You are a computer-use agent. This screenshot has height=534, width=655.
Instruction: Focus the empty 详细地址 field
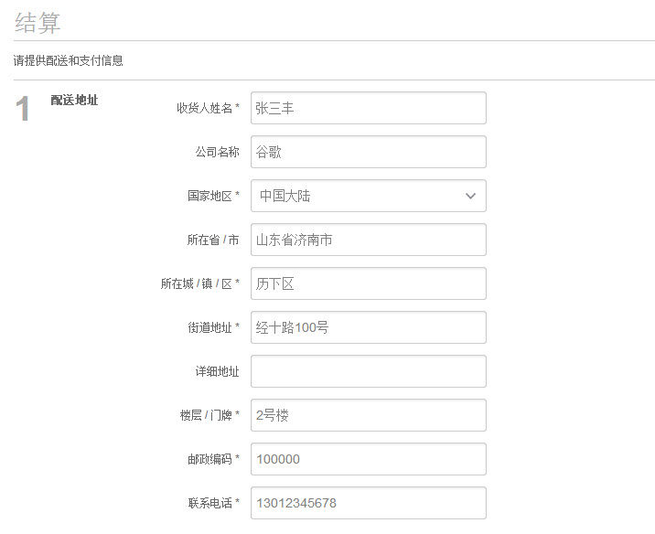coord(369,371)
